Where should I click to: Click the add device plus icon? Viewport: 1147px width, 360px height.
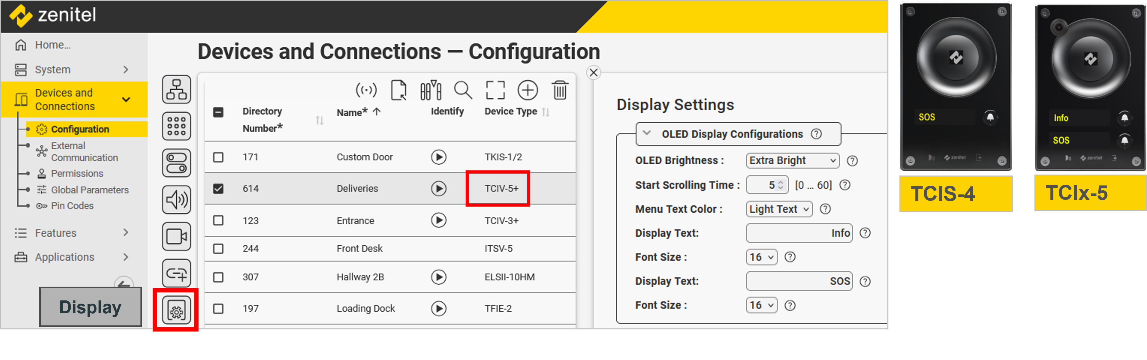coord(527,90)
